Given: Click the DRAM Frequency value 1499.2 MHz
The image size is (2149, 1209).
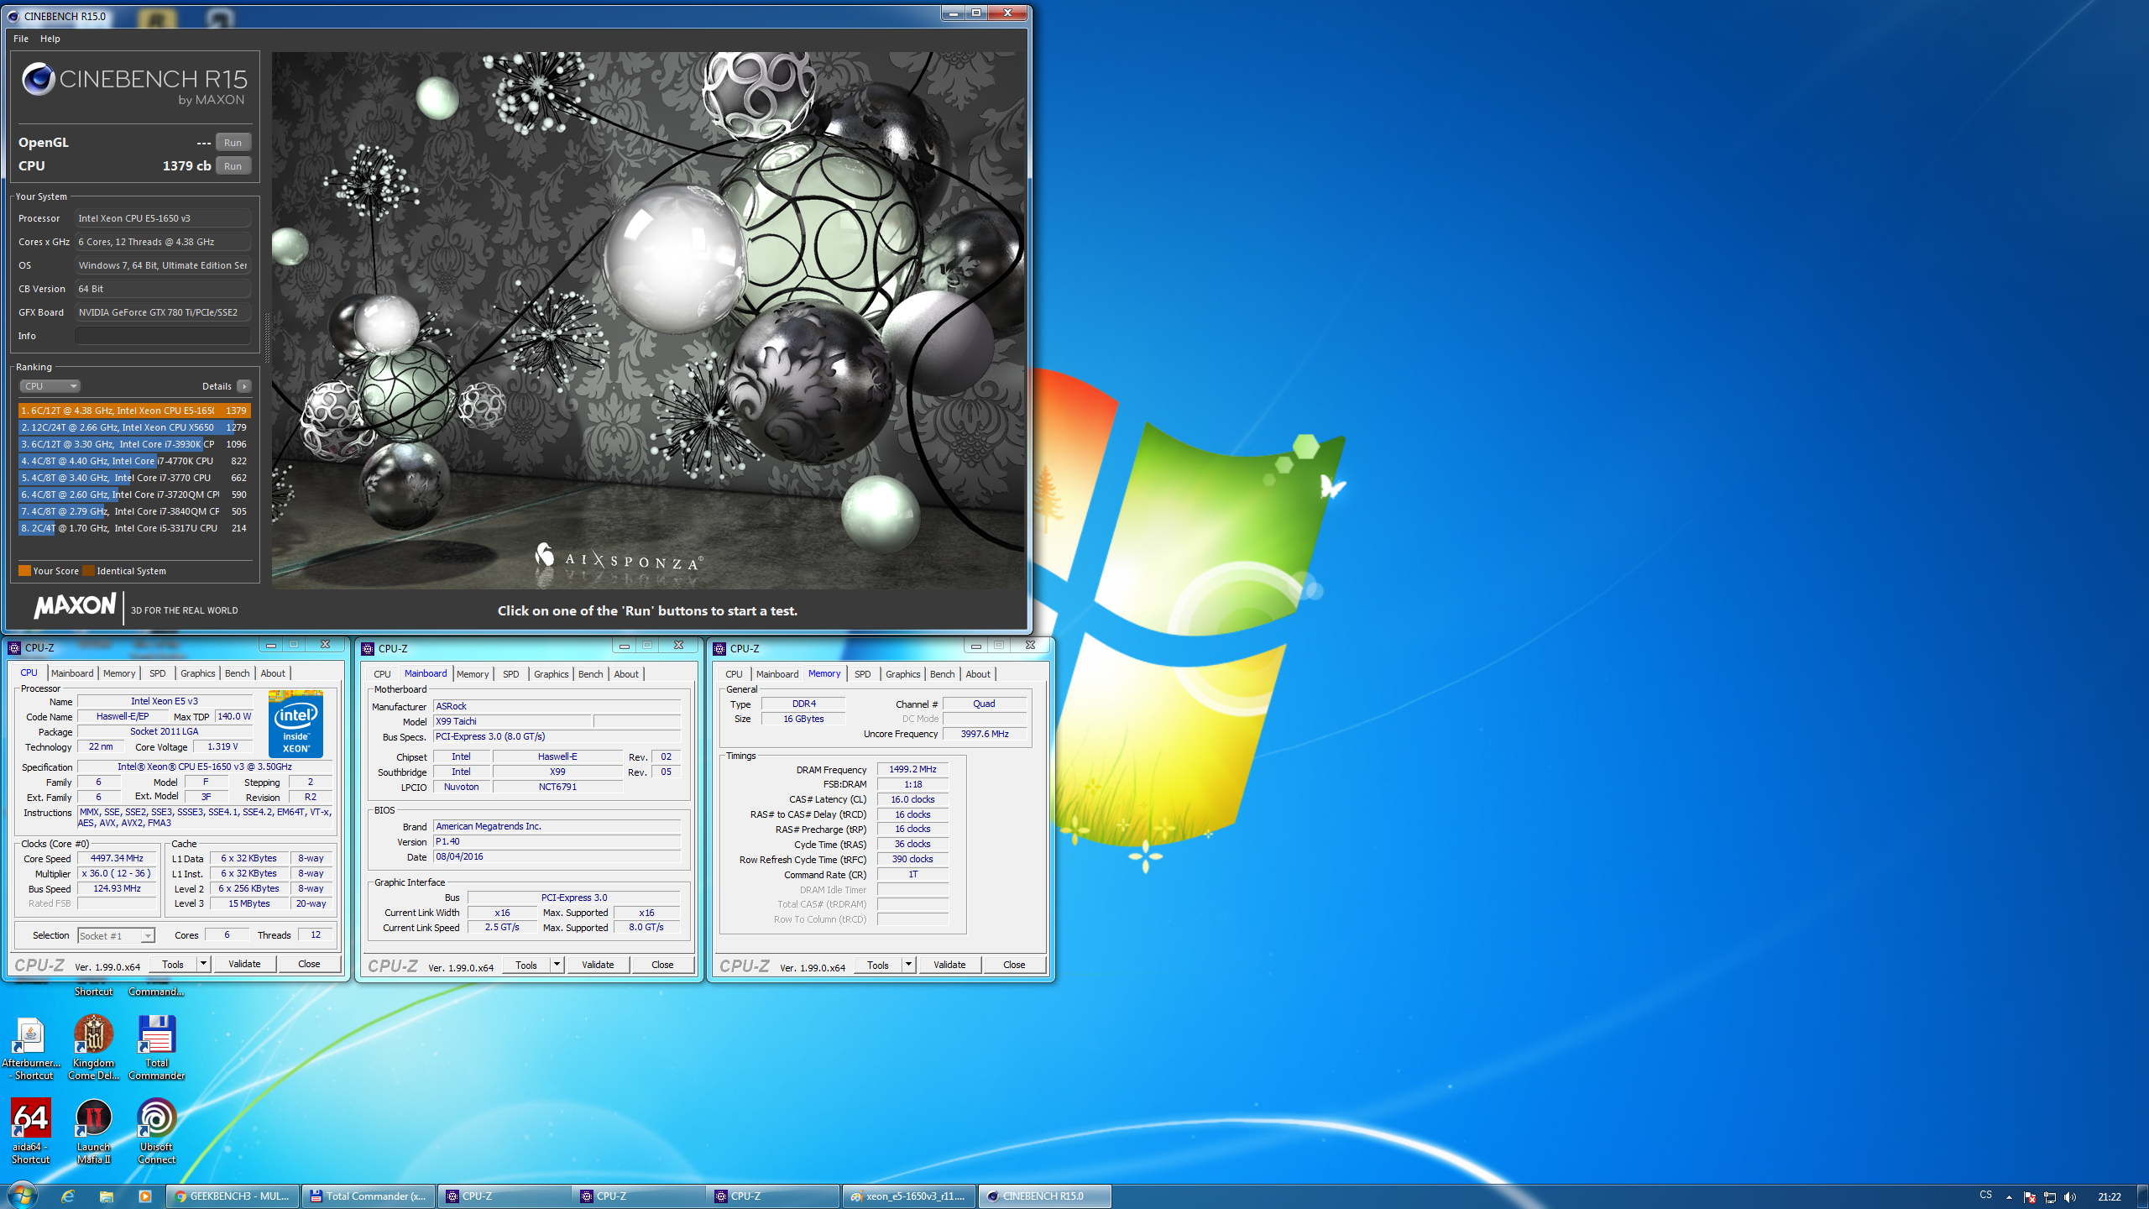Looking at the screenshot, I should coord(912,769).
